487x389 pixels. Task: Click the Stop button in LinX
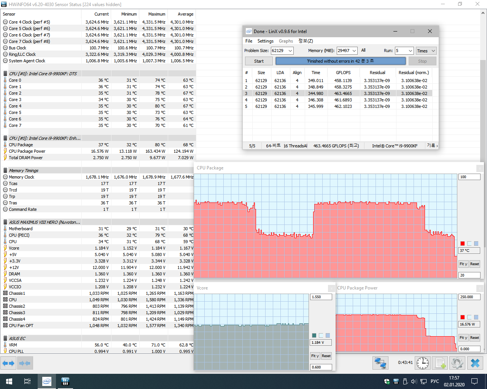click(422, 61)
